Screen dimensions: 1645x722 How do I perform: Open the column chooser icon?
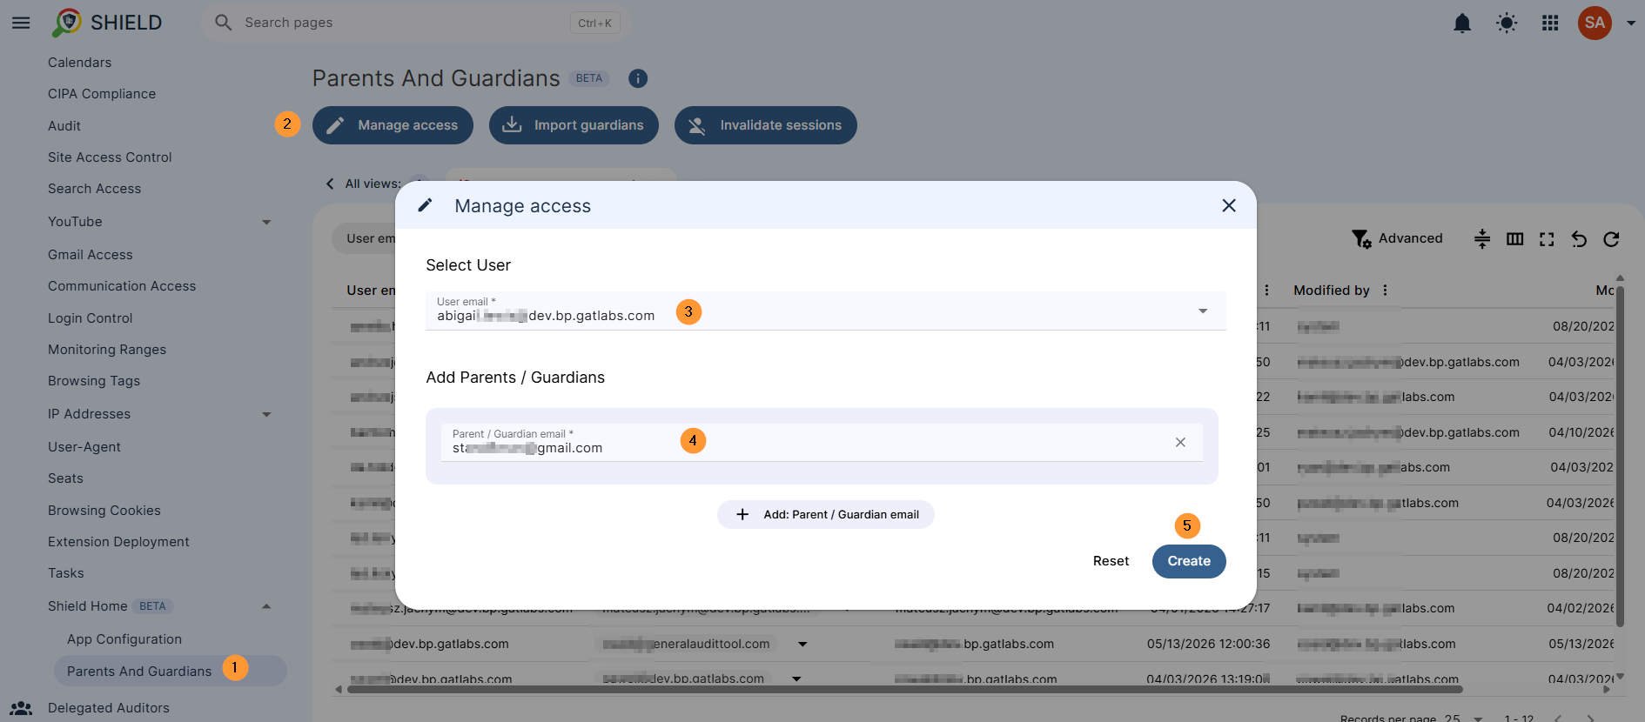1514,238
